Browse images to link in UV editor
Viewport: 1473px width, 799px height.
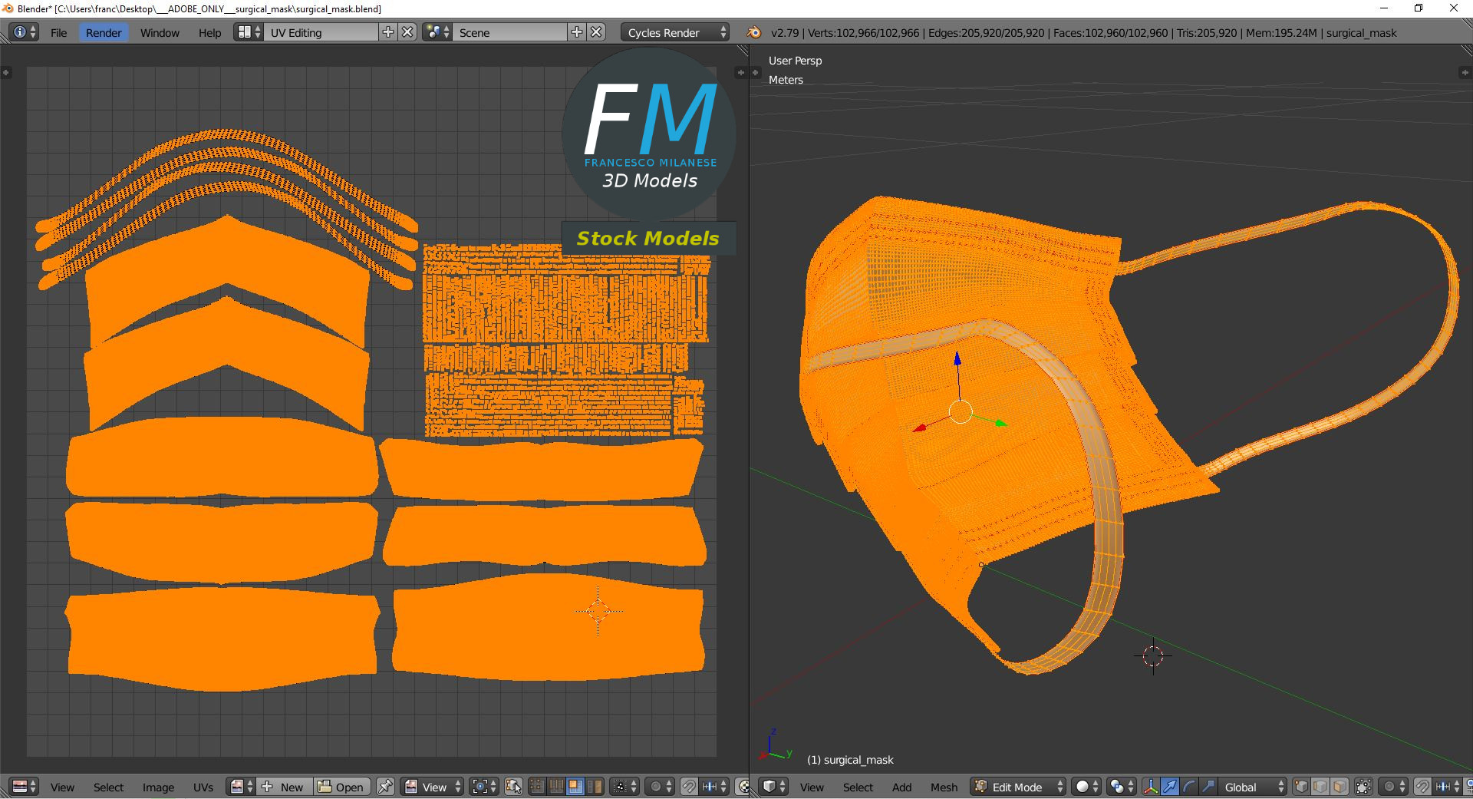coord(241,787)
